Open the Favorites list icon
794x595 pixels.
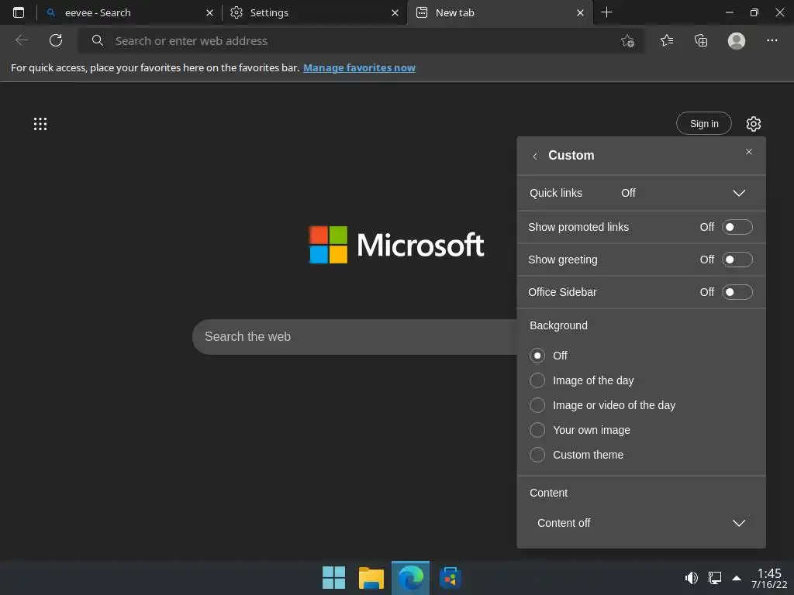pos(667,40)
